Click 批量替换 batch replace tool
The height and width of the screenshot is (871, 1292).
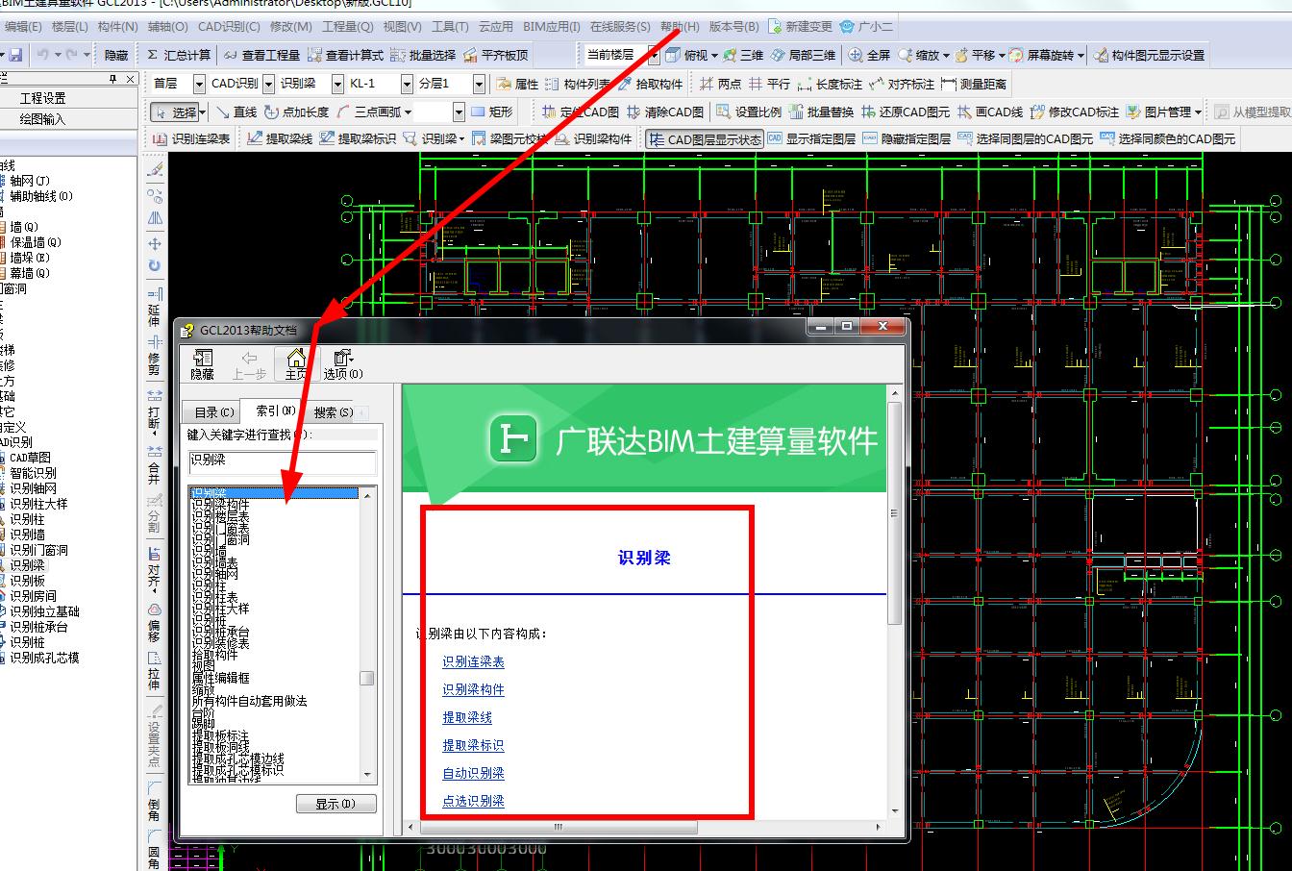(821, 112)
